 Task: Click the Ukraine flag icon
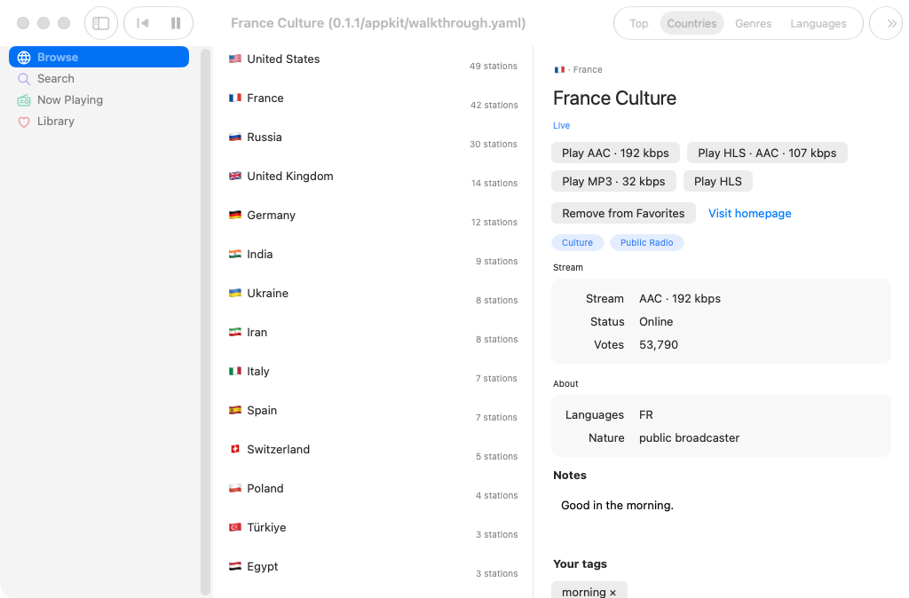[x=234, y=293]
